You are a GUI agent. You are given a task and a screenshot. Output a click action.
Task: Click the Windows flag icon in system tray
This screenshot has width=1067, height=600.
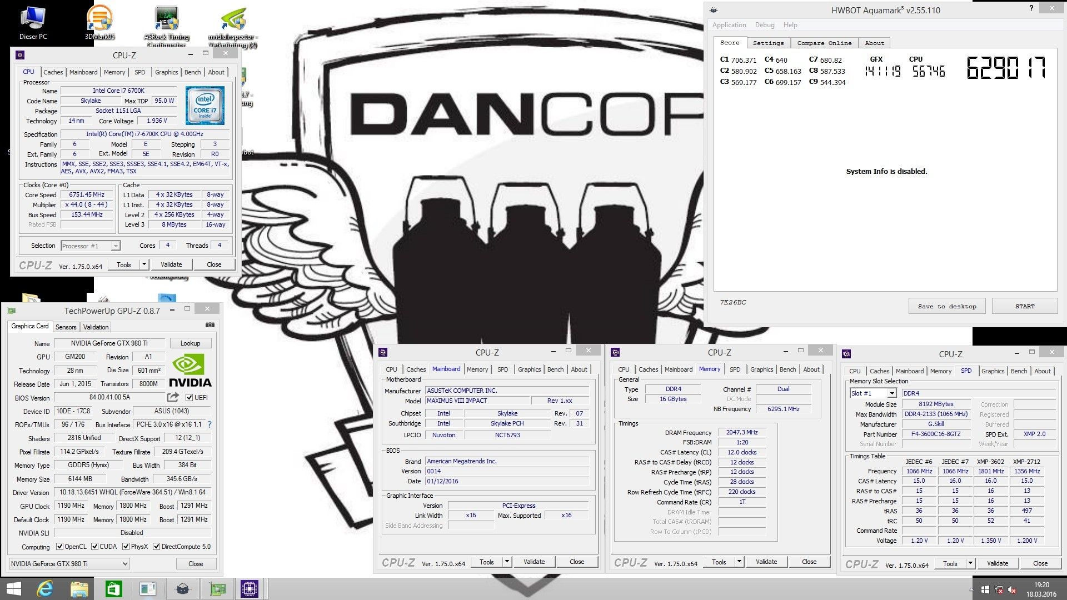point(985,589)
